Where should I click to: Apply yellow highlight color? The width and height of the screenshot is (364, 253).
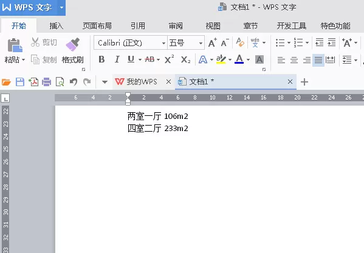(x=221, y=59)
